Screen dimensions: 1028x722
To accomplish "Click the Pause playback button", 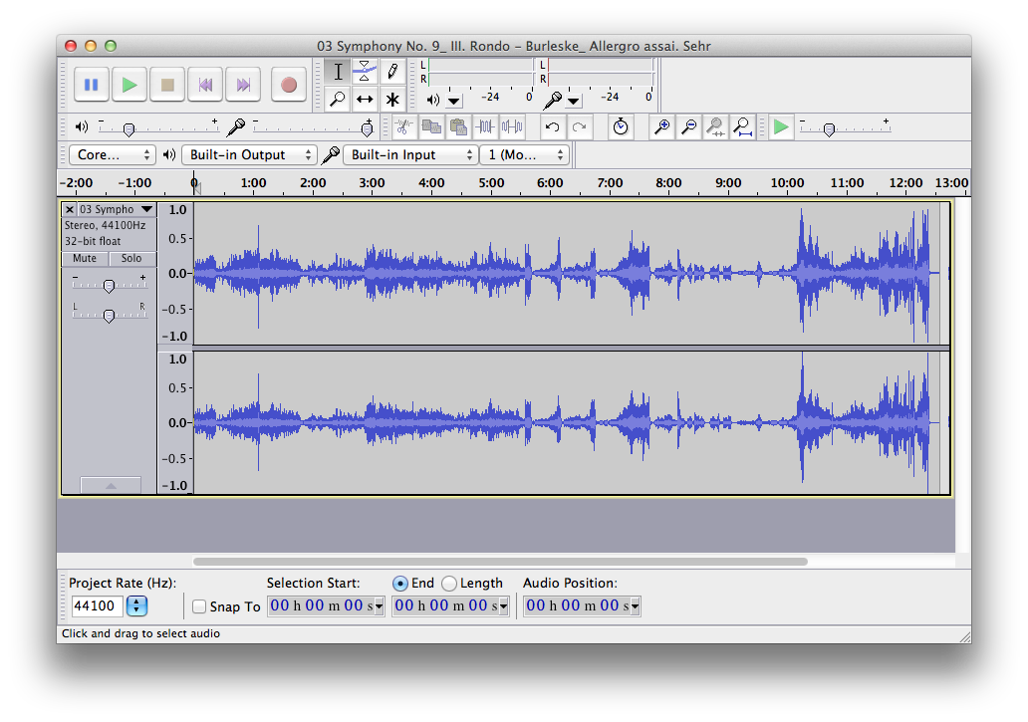I will pyautogui.click(x=91, y=86).
